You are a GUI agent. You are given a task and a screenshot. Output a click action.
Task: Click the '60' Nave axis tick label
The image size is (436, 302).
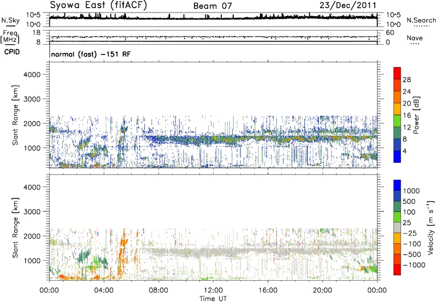(x=390, y=33)
